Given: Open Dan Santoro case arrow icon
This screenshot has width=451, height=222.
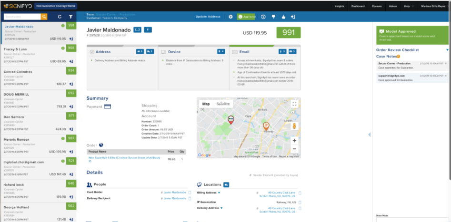Looking at the screenshot, I should point(71,129).
